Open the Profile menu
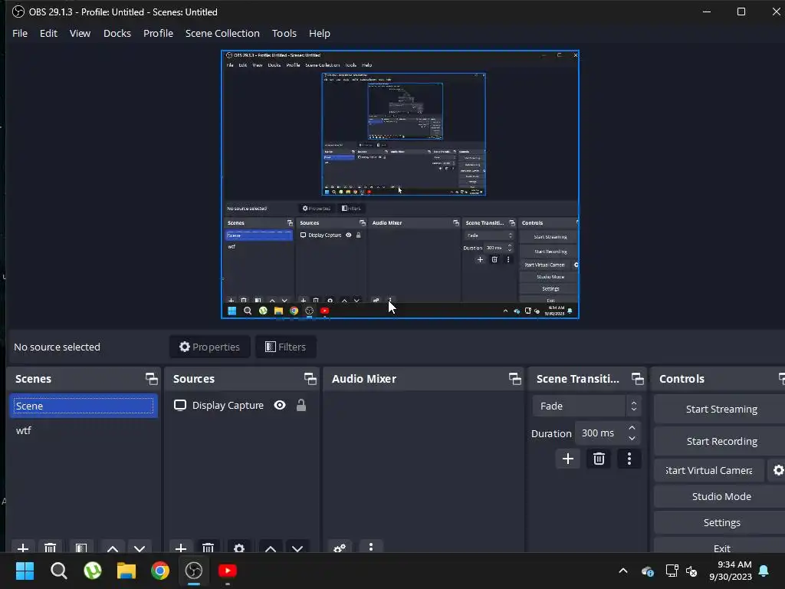This screenshot has width=785, height=589. click(x=158, y=33)
